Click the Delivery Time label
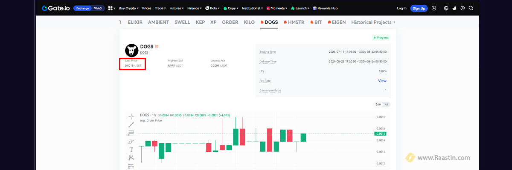The width and height of the screenshot is (512, 170). tap(268, 62)
